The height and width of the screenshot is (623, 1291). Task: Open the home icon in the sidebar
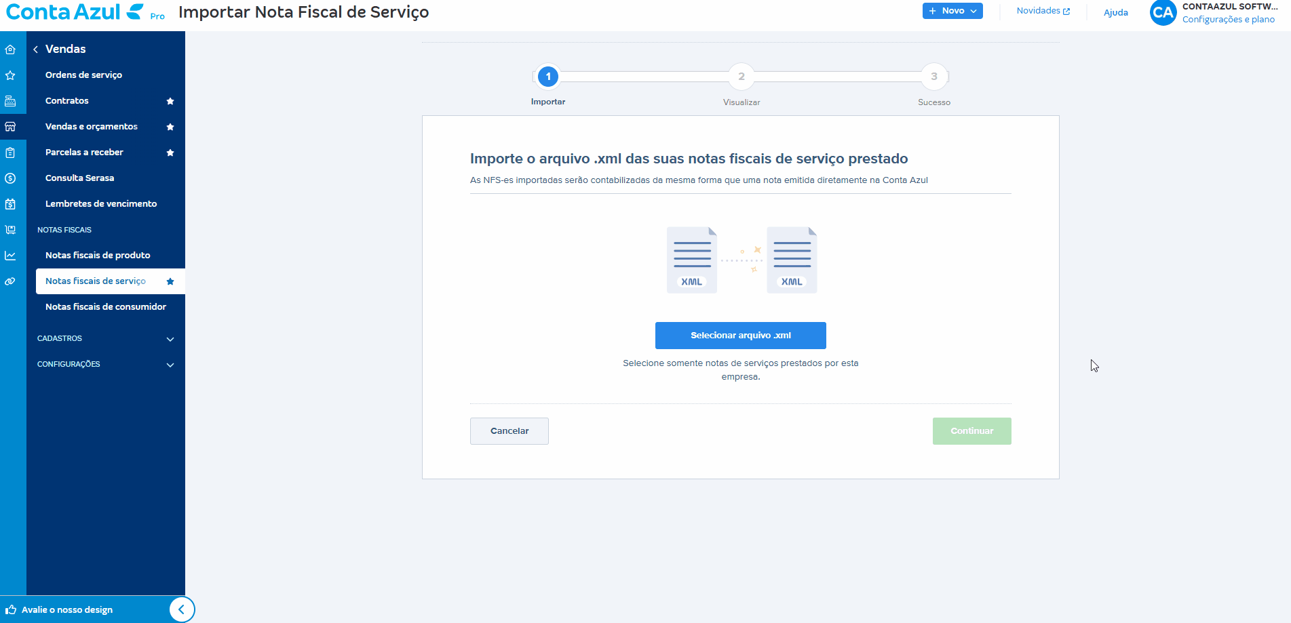[x=11, y=49]
